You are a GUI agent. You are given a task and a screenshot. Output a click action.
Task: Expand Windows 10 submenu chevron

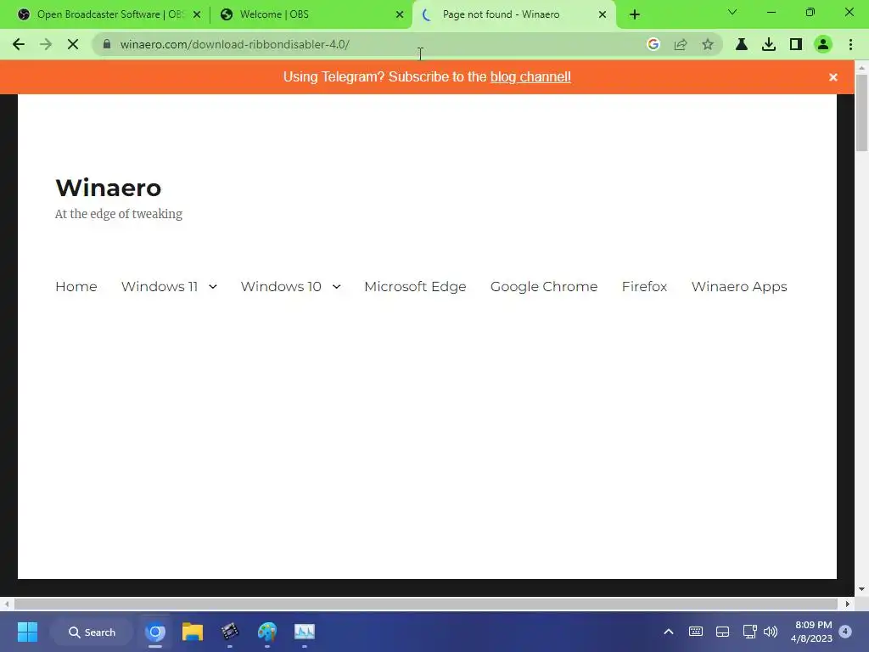point(336,287)
